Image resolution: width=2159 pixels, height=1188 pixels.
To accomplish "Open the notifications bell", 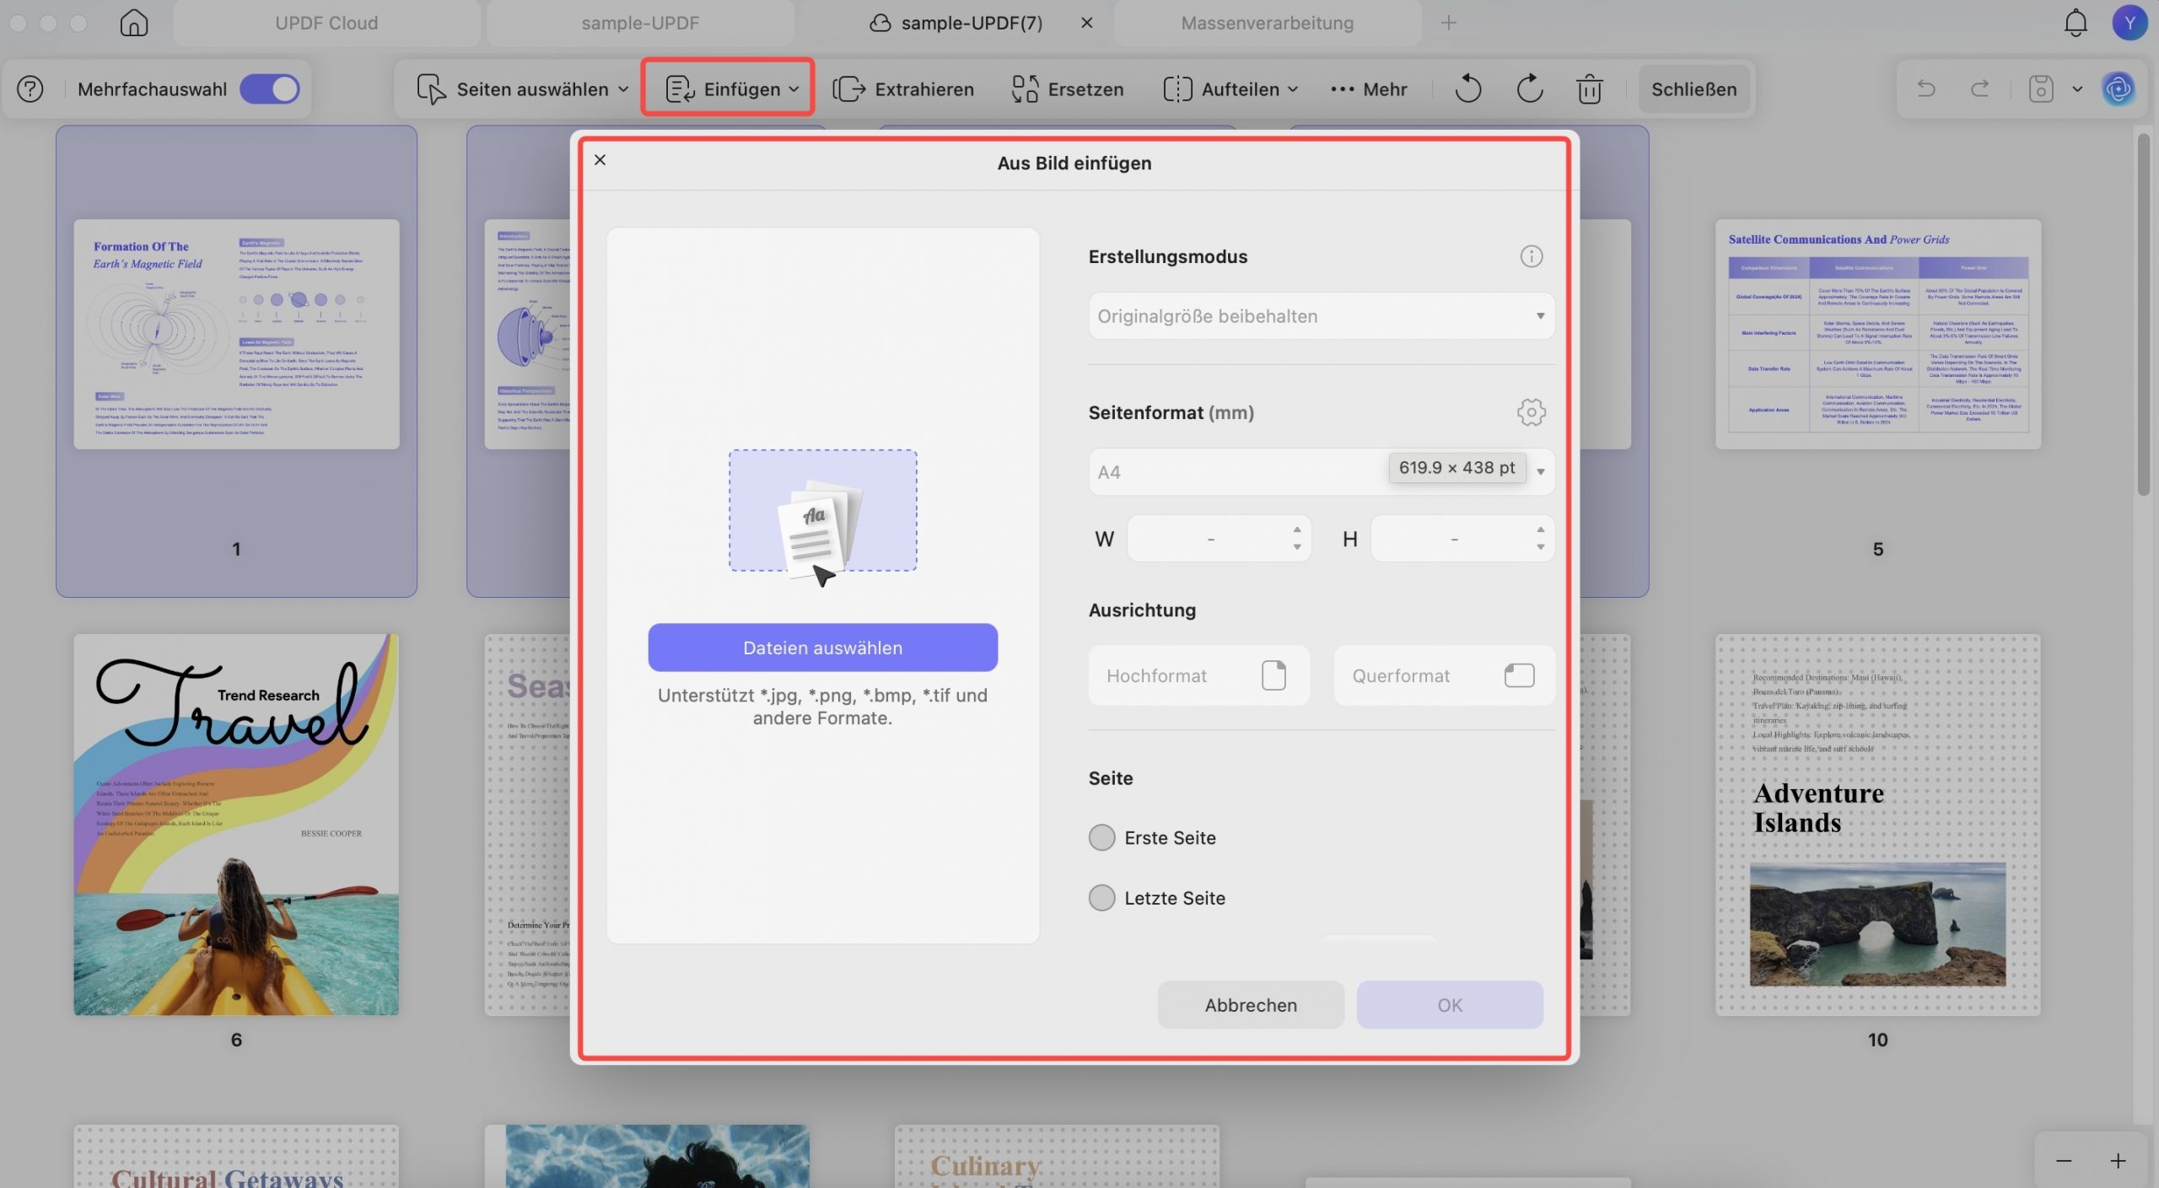I will 2075,23.
